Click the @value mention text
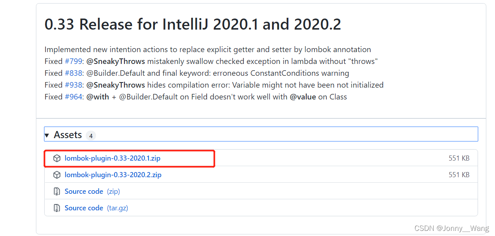495x236 pixels. pyautogui.click(x=303, y=97)
